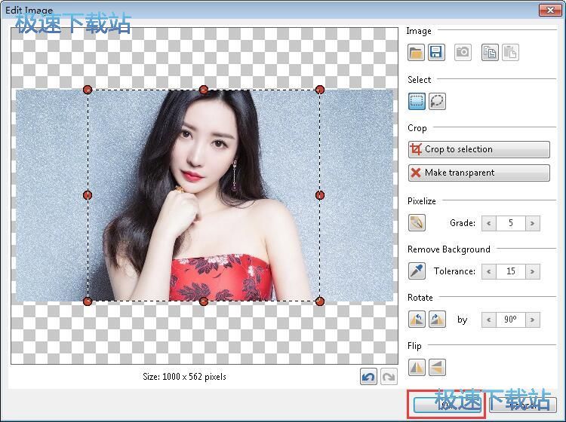Click the top-left selection handle

point(88,90)
